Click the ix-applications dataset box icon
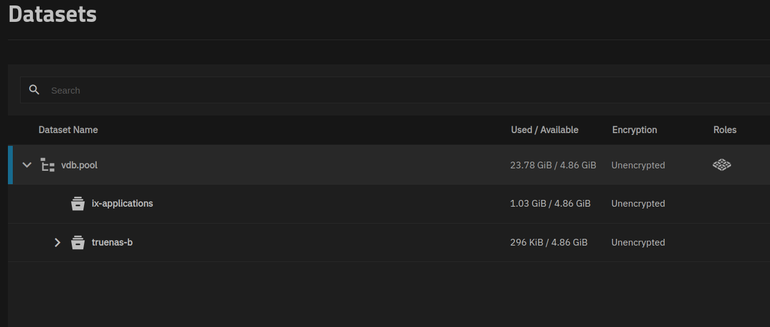Viewport: 770px width, 327px height. click(x=78, y=204)
